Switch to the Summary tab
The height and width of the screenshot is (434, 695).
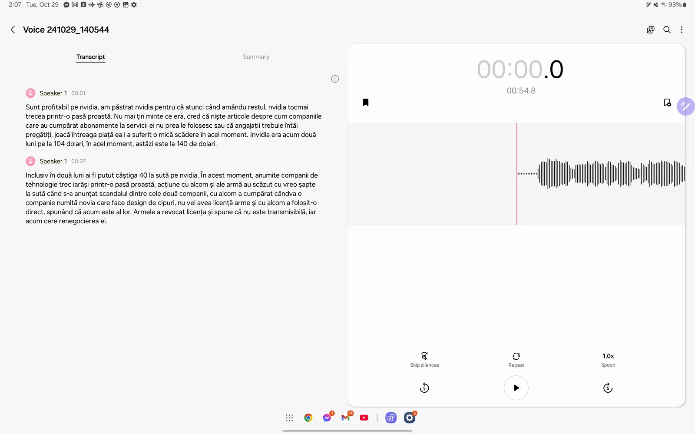(x=256, y=57)
